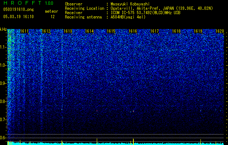The image size is (228, 145).
Task: Click the 1611 time marker
Action: pos(24,31)
